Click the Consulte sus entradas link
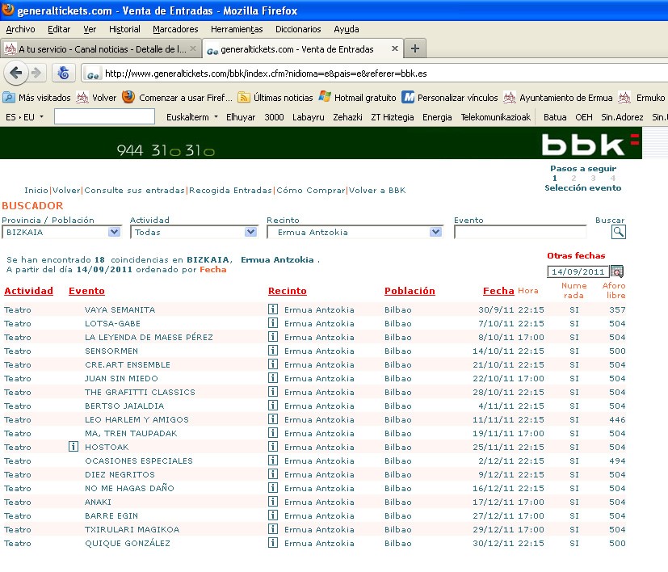This screenshot has width=668, height=572. tap(134, 191)
